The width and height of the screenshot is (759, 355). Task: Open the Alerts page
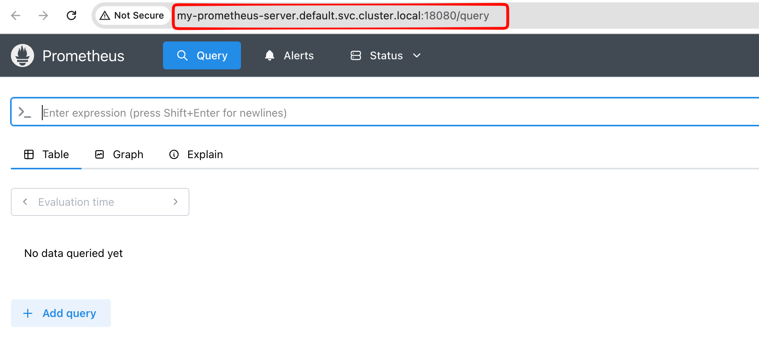point(289,55)
